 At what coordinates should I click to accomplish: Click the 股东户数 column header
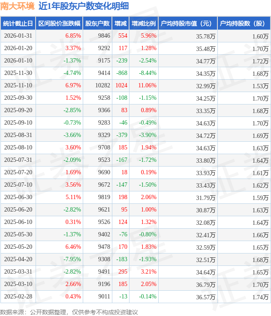tap(97, 24)
